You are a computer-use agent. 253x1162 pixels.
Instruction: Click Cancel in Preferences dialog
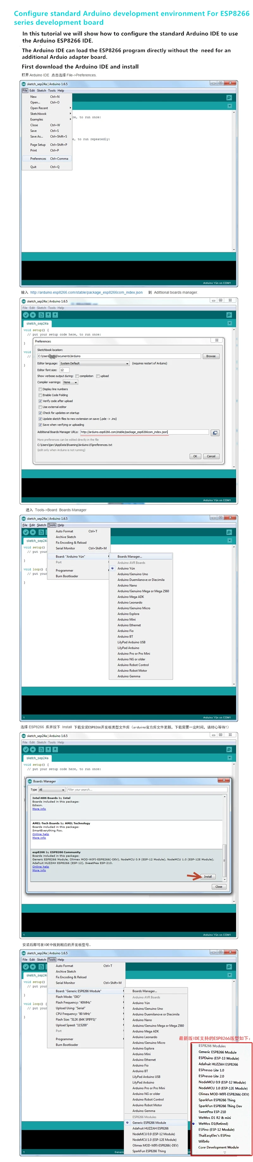coord(211,456)
